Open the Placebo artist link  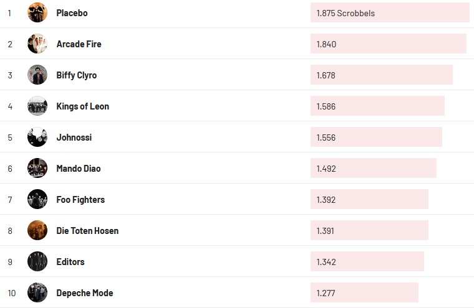[72, 13]
